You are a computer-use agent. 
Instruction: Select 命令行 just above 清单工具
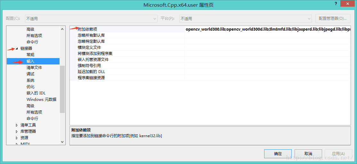tap(32, 118)
